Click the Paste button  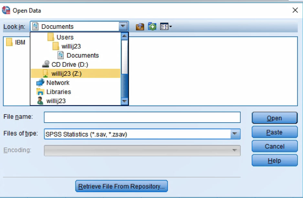274,132
